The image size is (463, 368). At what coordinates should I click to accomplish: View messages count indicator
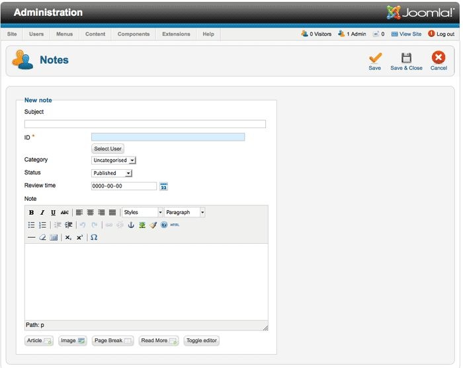point(379,34)
